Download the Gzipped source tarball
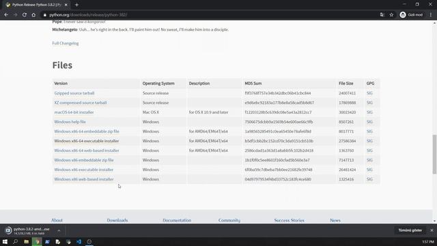Viewport: 437px width, 246px height. [x=74, y=93]
